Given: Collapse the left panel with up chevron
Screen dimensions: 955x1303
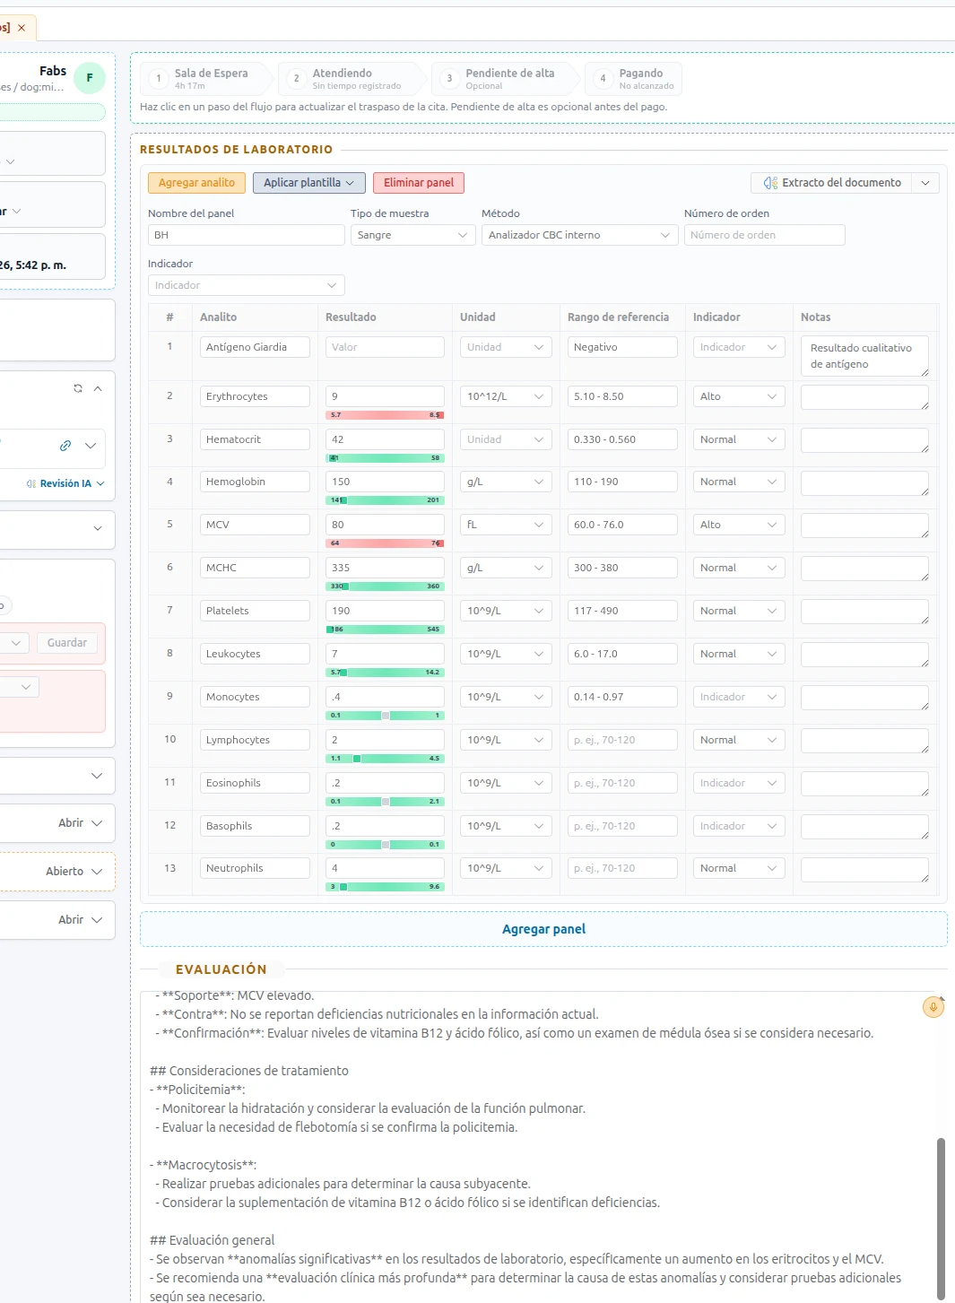Looking at the screenshot, I should [x=98, y=388].
